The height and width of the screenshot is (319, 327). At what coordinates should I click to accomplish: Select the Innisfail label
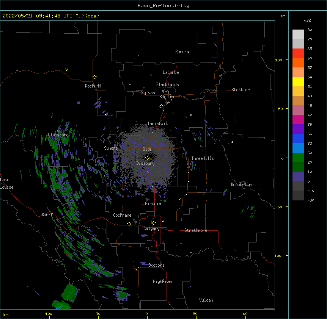158,124
